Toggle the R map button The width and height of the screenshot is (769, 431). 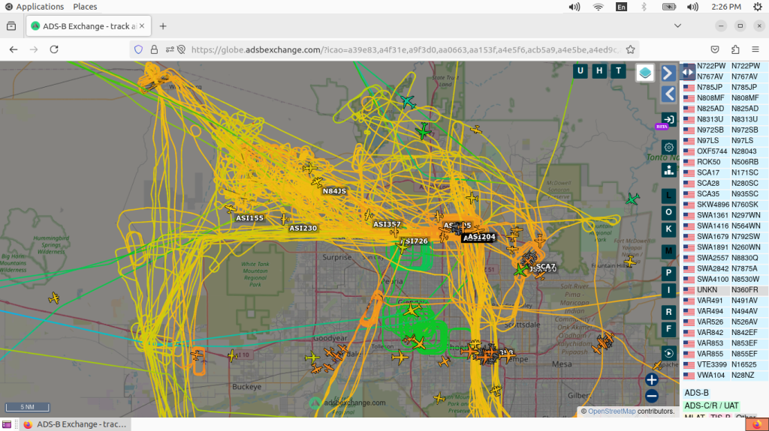point(668,313)
